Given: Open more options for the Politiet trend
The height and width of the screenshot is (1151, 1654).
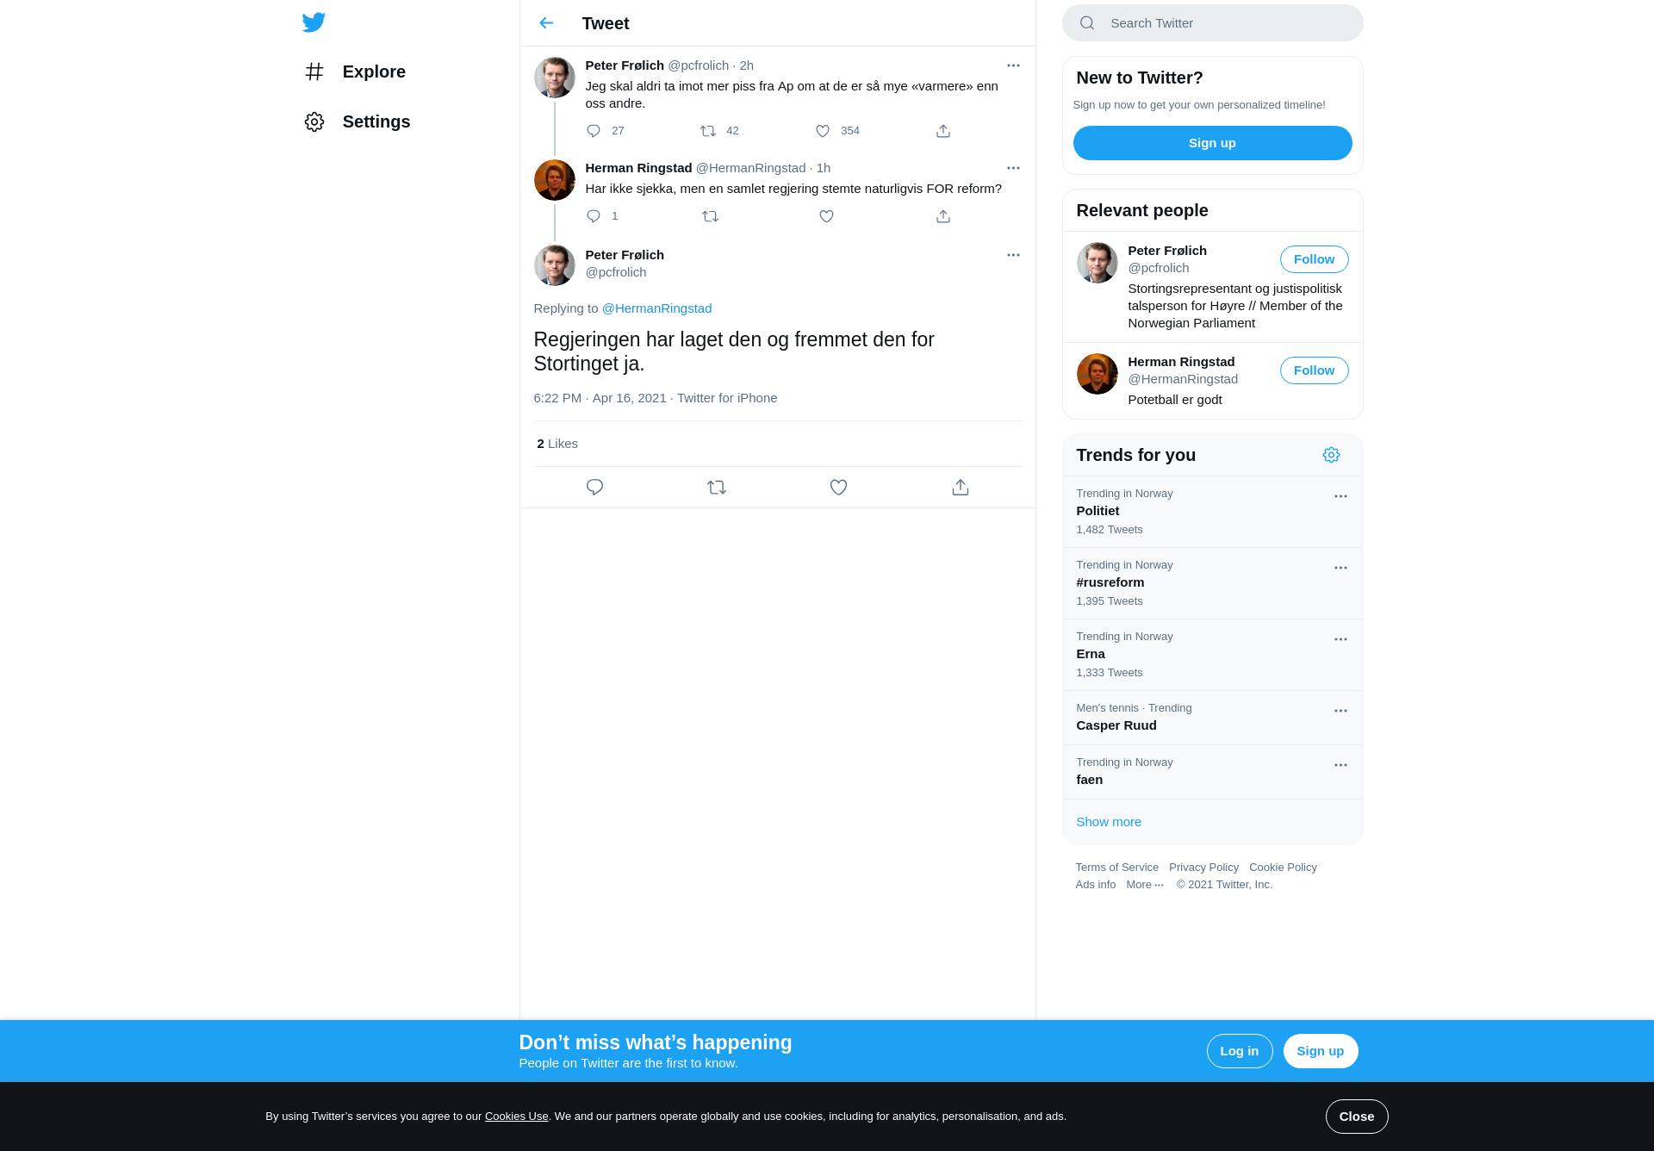Looking at the screenshot, I should coord(1340,496).
